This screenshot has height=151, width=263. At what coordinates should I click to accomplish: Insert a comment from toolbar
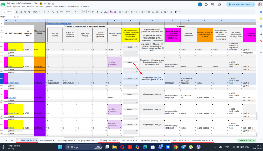pos(153,12)
